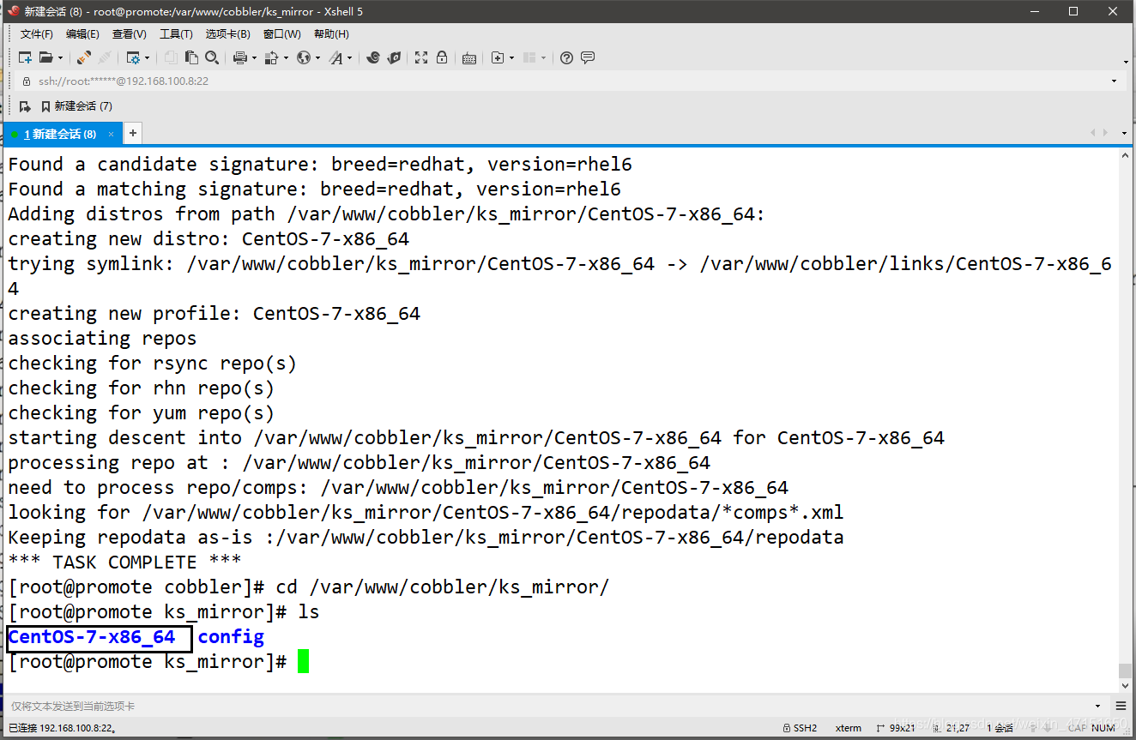Open the 新建会话 (7) bookmark link

coord(76,106)
